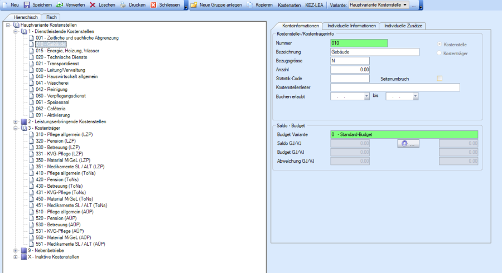Open the Buchen erlaubt start date dropdown
The width and height of the screenshot is (502, 273).
(x=366, y=96)
